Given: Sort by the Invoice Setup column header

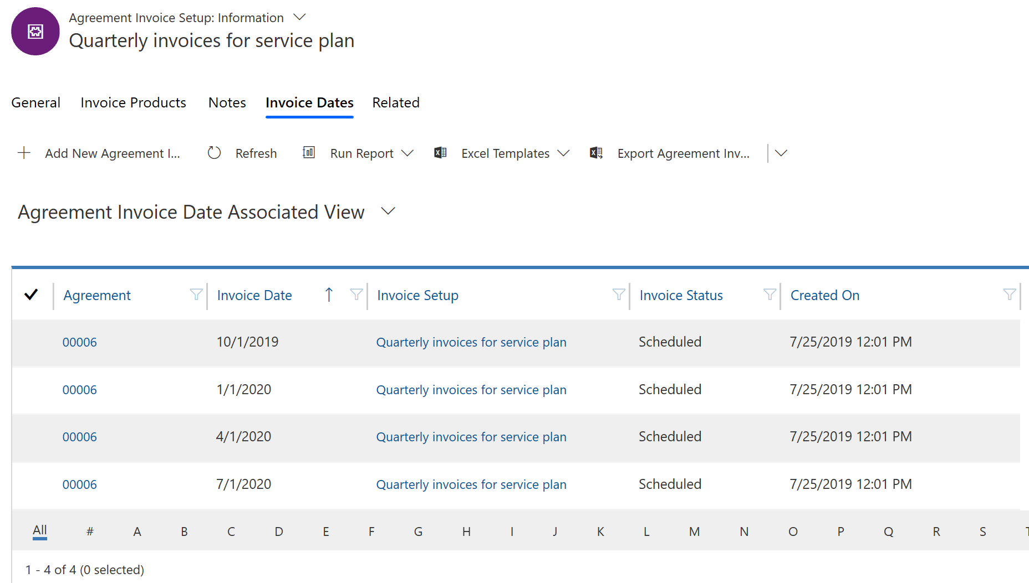Looking at the screenshot, I should [417, 295].
